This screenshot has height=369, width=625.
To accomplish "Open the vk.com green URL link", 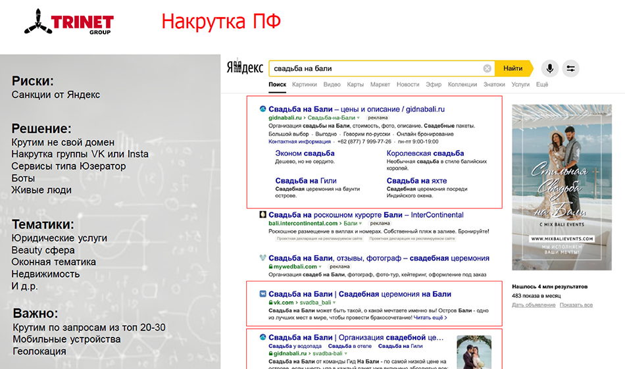I will tap(284, 303).
